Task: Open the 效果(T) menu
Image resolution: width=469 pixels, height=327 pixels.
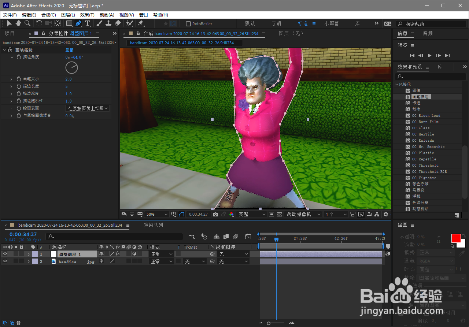Action: 87,15
